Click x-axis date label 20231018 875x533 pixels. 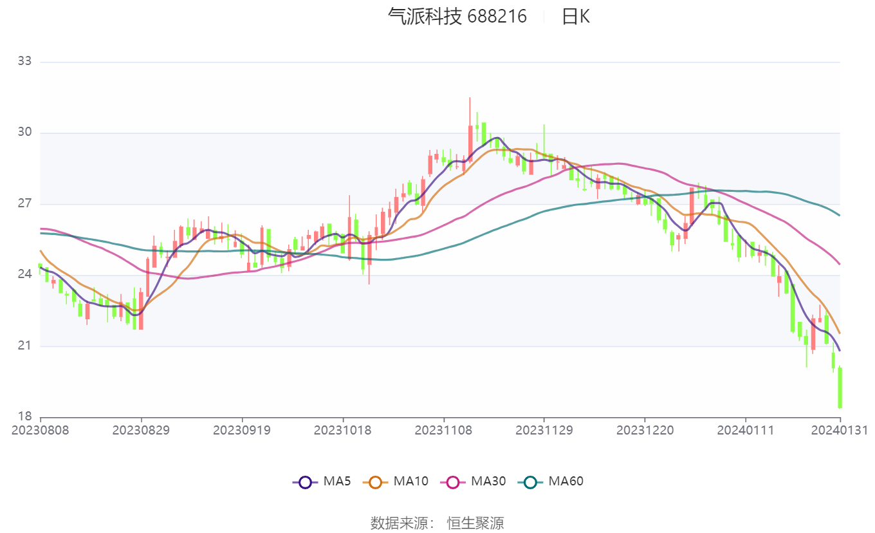pyautogui.click(x=343, y=429)
